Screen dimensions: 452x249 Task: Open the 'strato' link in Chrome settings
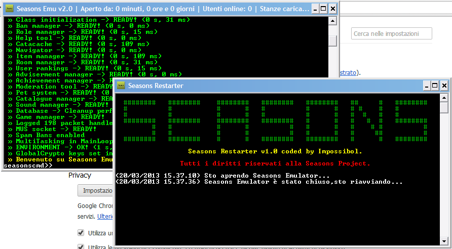348,73
